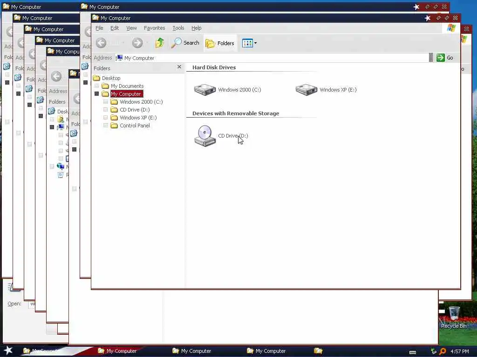This screenshot has height=357, width=477.
Task: Click the Back arrow in the front toolbar
Action: [101, 43]
